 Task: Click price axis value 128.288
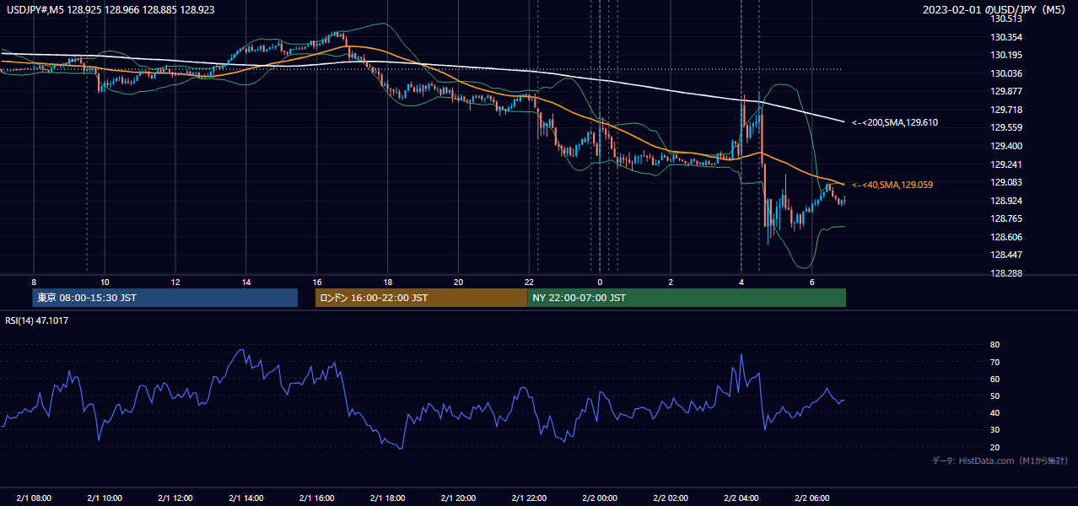tap(1007, 273)
